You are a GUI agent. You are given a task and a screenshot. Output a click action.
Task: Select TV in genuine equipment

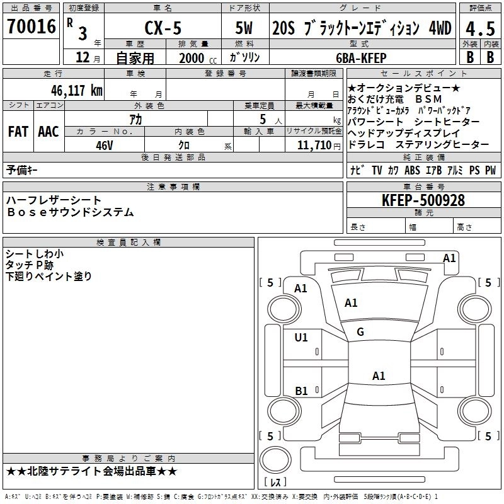click(377, 170)
